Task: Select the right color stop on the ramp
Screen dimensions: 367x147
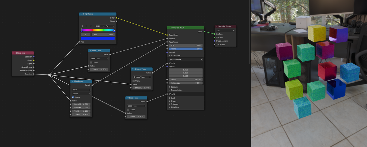Action: click(114, 30)
